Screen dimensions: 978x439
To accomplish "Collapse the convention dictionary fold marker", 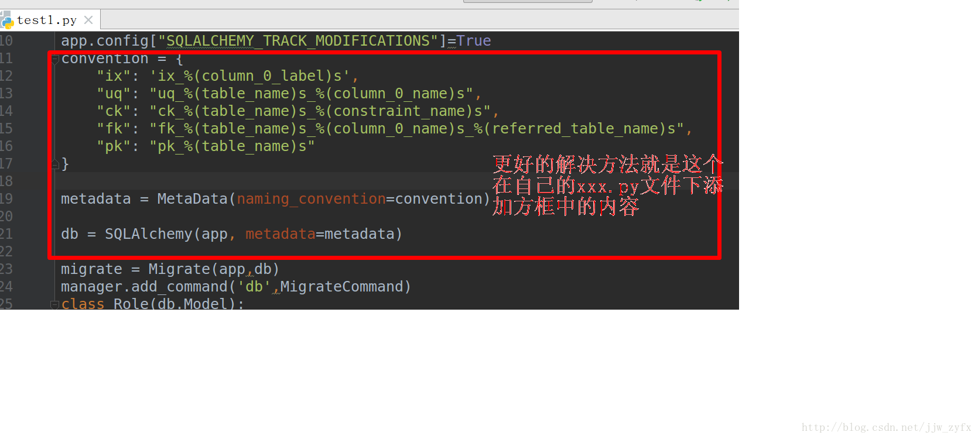I will click(54, 59).
